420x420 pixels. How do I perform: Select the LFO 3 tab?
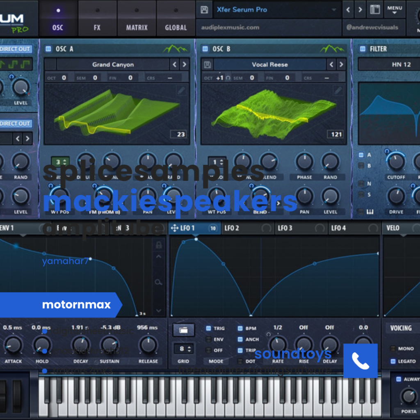click(x=301, y=228)
